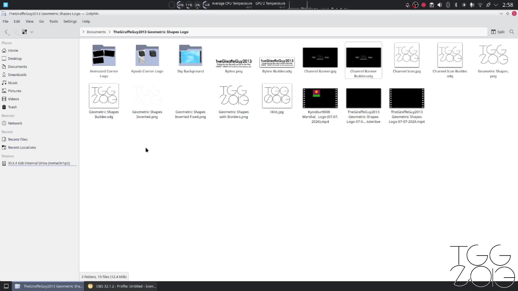Open the Bluetooth tray icon
The height and width of the screenshot is (291, 518).
(x=456, y=5)
